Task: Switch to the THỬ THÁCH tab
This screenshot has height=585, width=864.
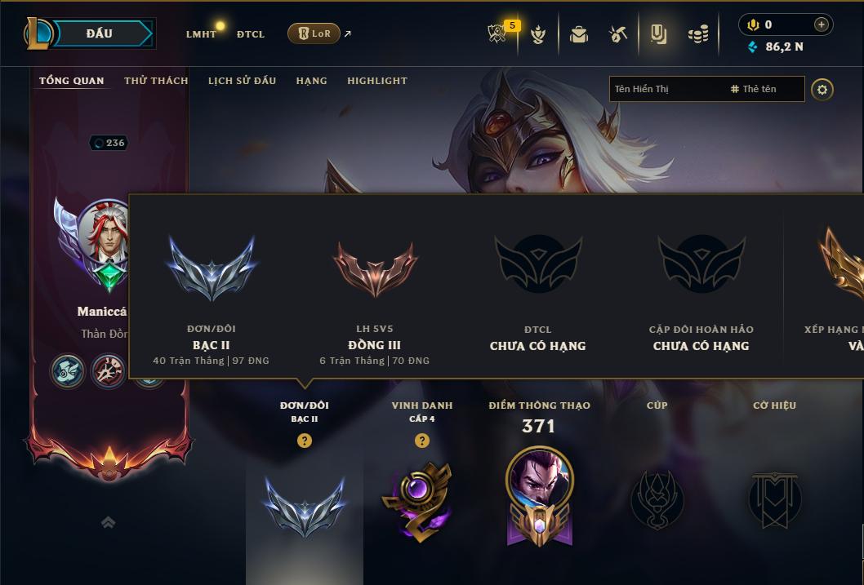Action: (156, 80)
